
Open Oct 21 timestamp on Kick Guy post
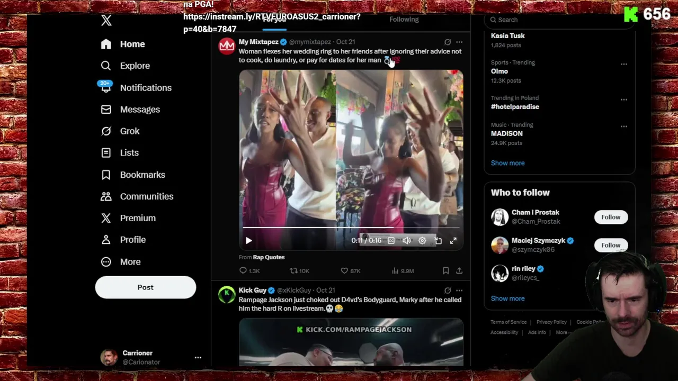click(x=325, y=291)
